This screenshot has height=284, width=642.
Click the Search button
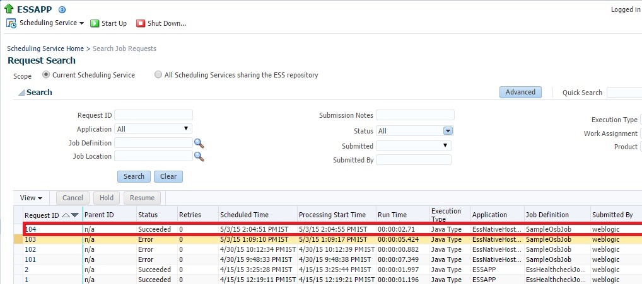(134, 176)
